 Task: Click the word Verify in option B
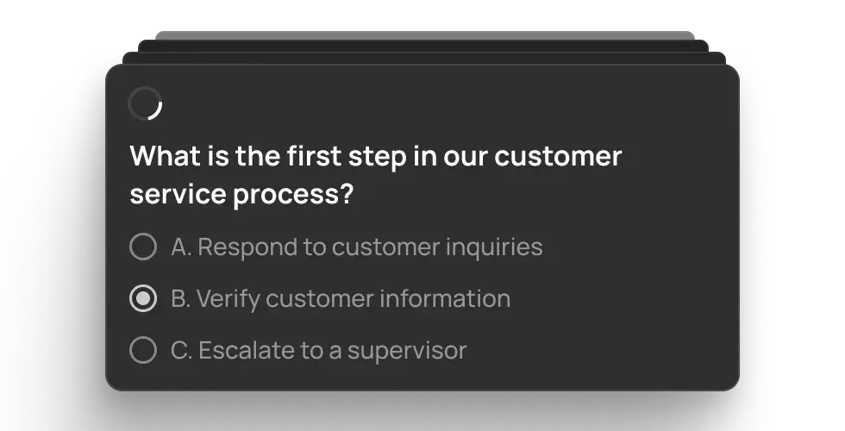[228, 300]
